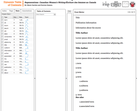Click the trend sparkline for 'information'

click(x=27, y=51)
